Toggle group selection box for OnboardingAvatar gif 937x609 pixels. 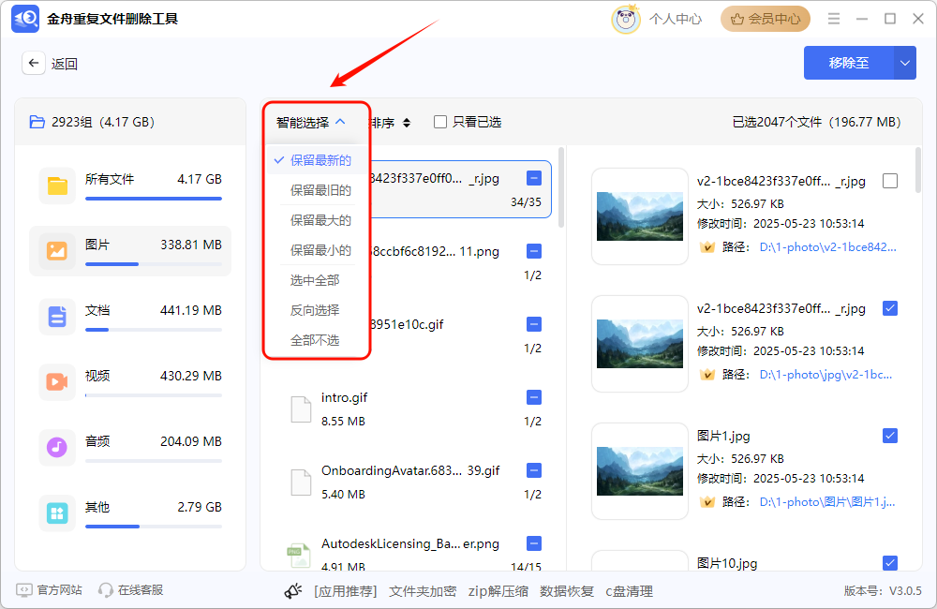[x=534, y=470]
